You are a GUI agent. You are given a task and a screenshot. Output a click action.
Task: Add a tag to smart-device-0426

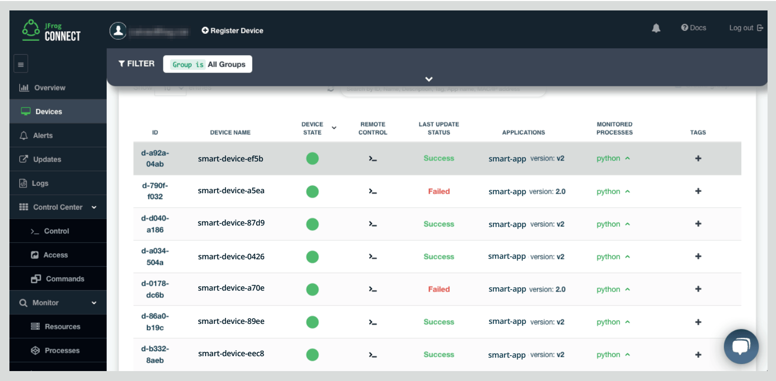point(698,257)
